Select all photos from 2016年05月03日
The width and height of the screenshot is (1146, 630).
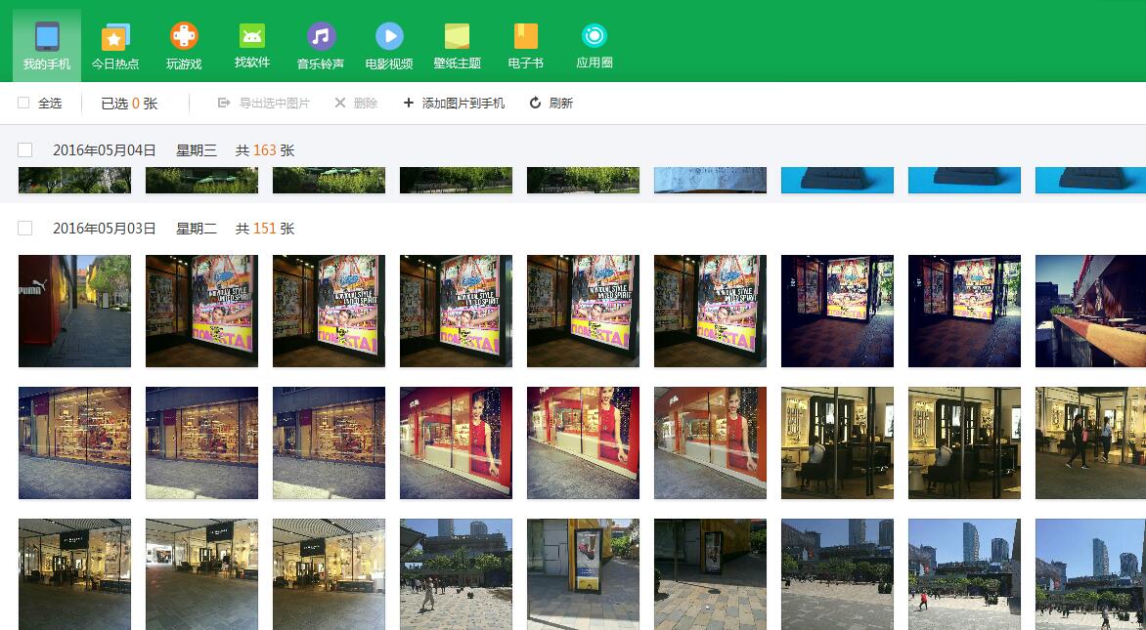click(25, 229)
